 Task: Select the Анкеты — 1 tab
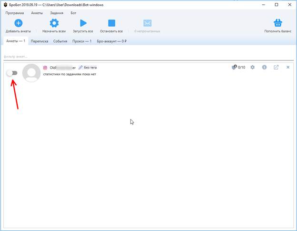click(16, 41)
